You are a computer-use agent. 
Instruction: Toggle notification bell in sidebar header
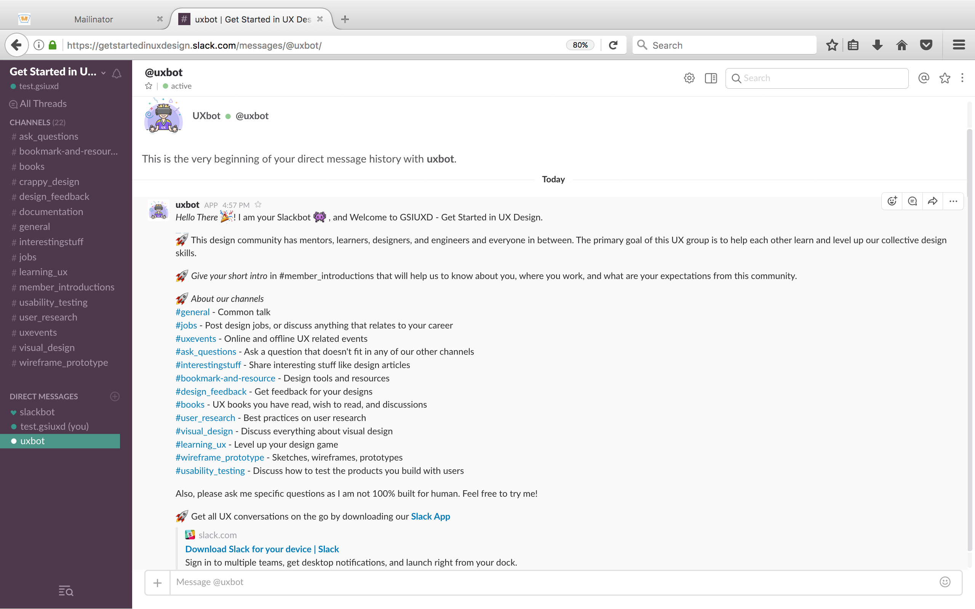pyautogui.click(x=117, y=73)
